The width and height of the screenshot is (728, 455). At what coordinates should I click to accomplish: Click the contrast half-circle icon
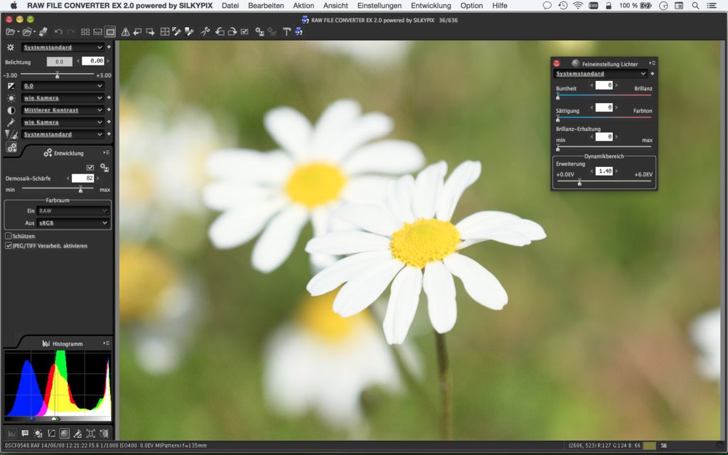tap(11, 110)
